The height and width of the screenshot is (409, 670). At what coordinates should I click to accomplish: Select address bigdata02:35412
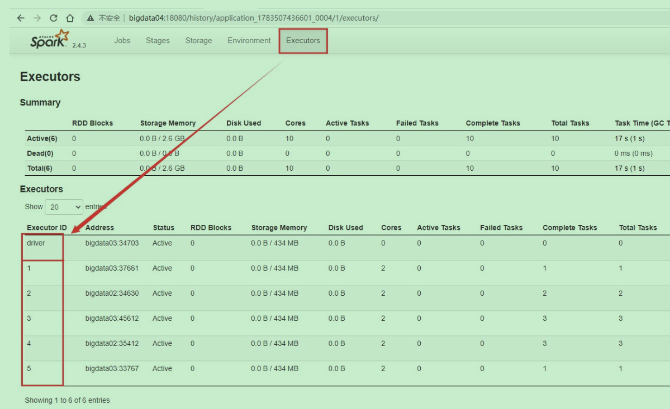tap(112, 344)
